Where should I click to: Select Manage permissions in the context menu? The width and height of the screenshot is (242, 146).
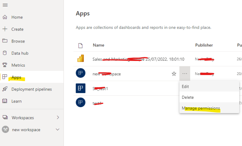(x=209, y=108)
